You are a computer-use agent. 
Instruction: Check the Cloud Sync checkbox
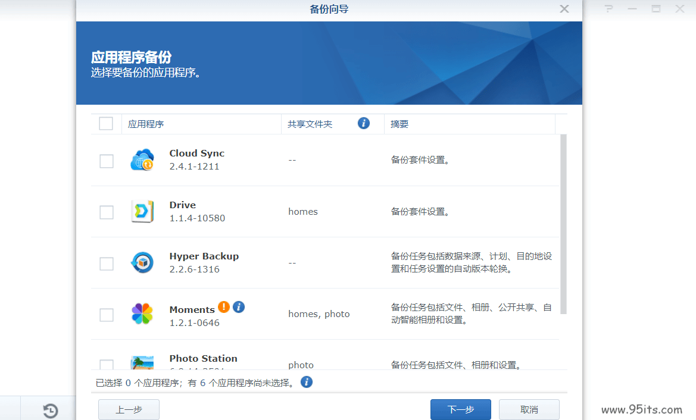(107, 161)
